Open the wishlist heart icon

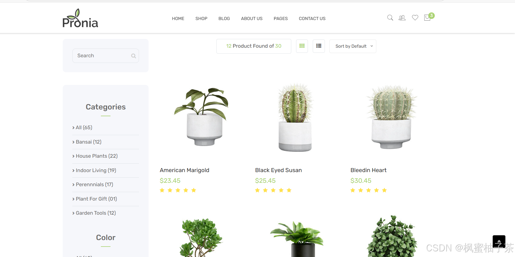coord(415,18)
